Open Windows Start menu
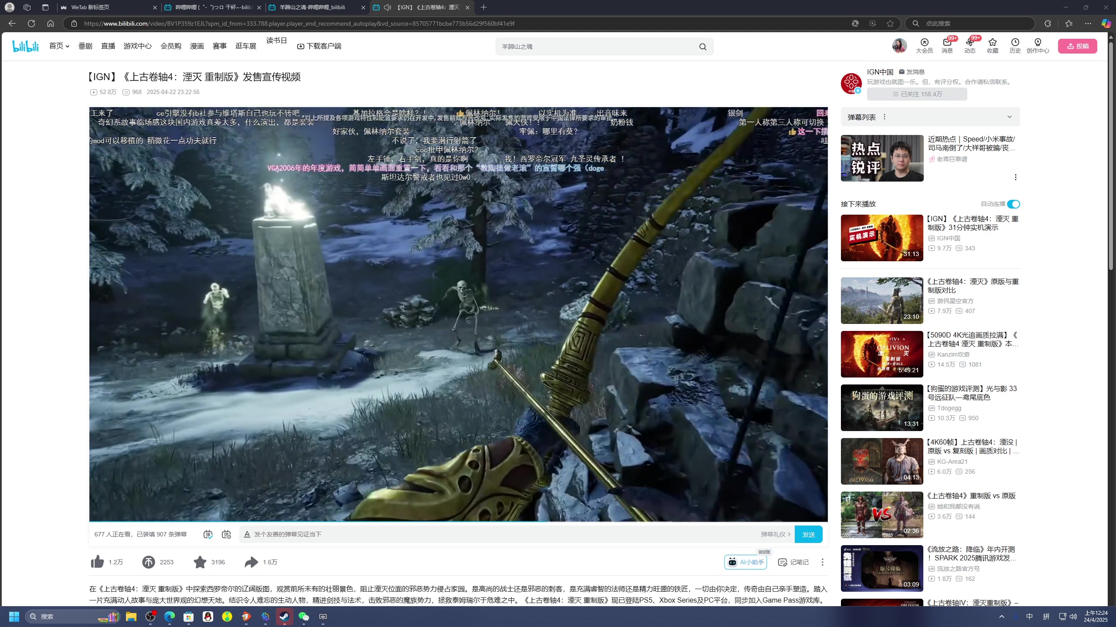The height and width of the screenshot is (627, 1116). [x=14, y=617]
